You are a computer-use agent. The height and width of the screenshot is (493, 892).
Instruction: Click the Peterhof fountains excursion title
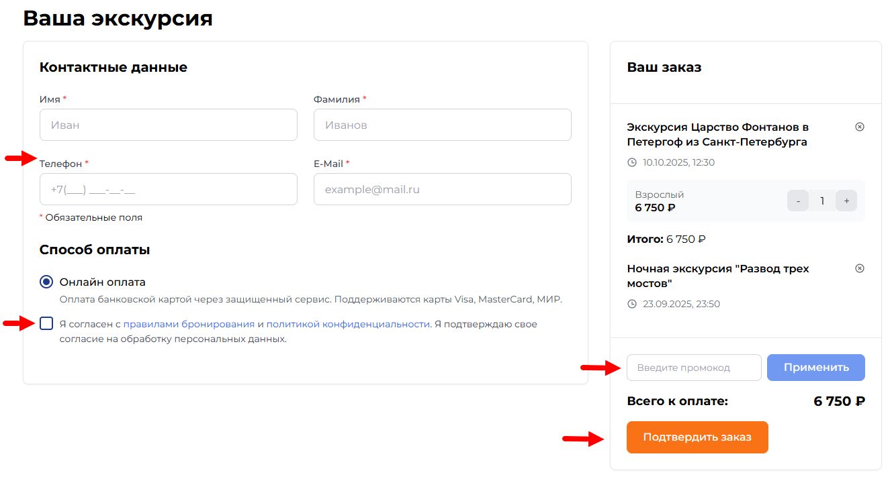[x=717, y=134]
